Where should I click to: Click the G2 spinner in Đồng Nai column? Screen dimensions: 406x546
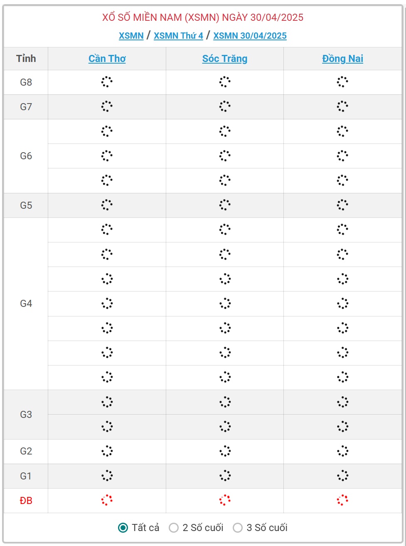[x=342, y=451]
